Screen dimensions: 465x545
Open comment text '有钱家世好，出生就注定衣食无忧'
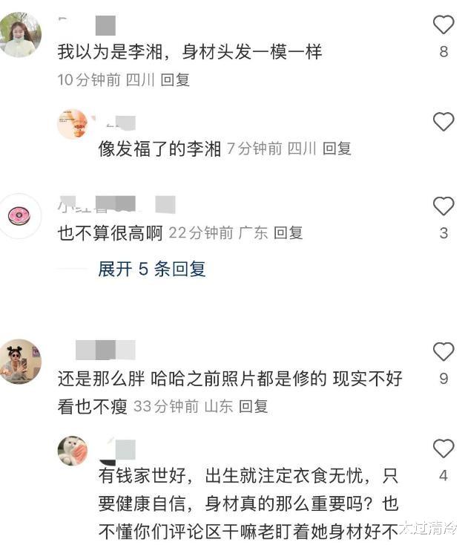[x=248, y=503]
